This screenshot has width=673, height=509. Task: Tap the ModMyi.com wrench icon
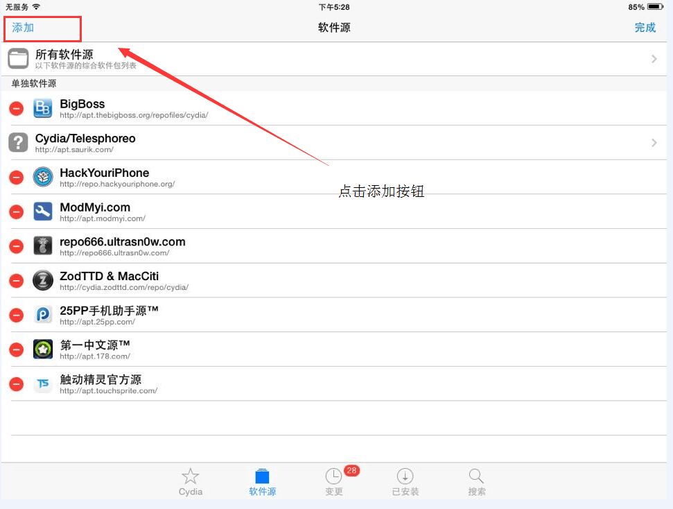[x=43, y=212]
